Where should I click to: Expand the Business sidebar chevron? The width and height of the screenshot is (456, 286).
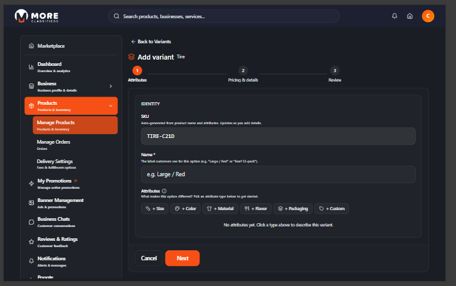(x=110, y=86)
